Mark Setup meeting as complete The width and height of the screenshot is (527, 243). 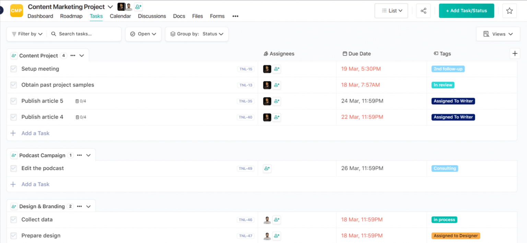13,69
